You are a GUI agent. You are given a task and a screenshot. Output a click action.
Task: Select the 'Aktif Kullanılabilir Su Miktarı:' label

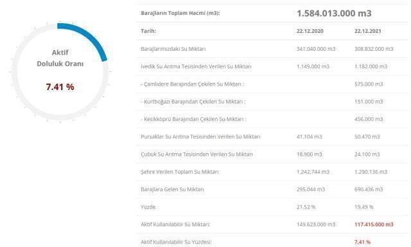tap(175, 224)
